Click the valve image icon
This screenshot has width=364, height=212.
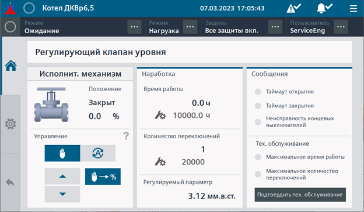click(51, 105)
